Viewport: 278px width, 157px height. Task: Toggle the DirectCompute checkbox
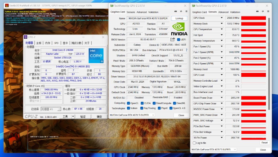pos(154,103)
